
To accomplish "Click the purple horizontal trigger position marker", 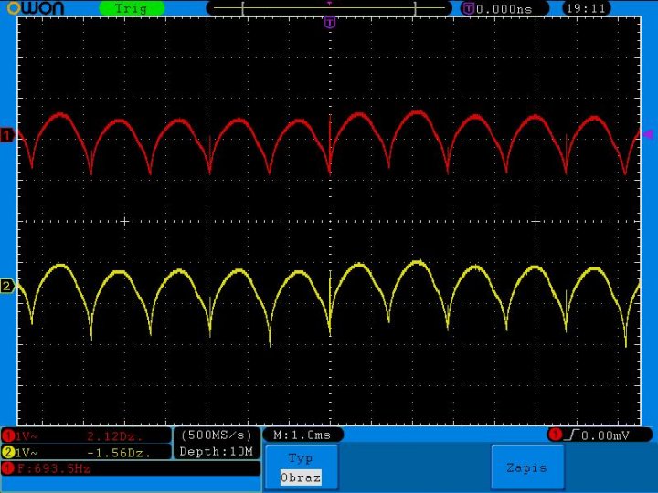I will (x=329, y=22).
